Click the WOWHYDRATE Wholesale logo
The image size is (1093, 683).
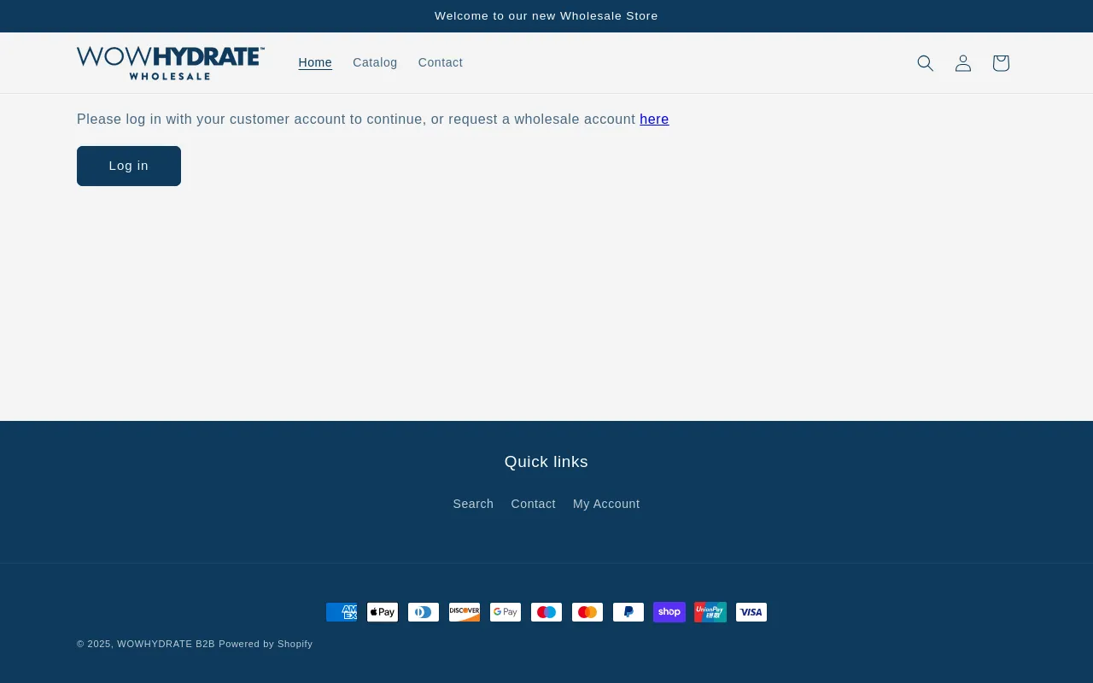pyautogui.click(x=171, y=63)
